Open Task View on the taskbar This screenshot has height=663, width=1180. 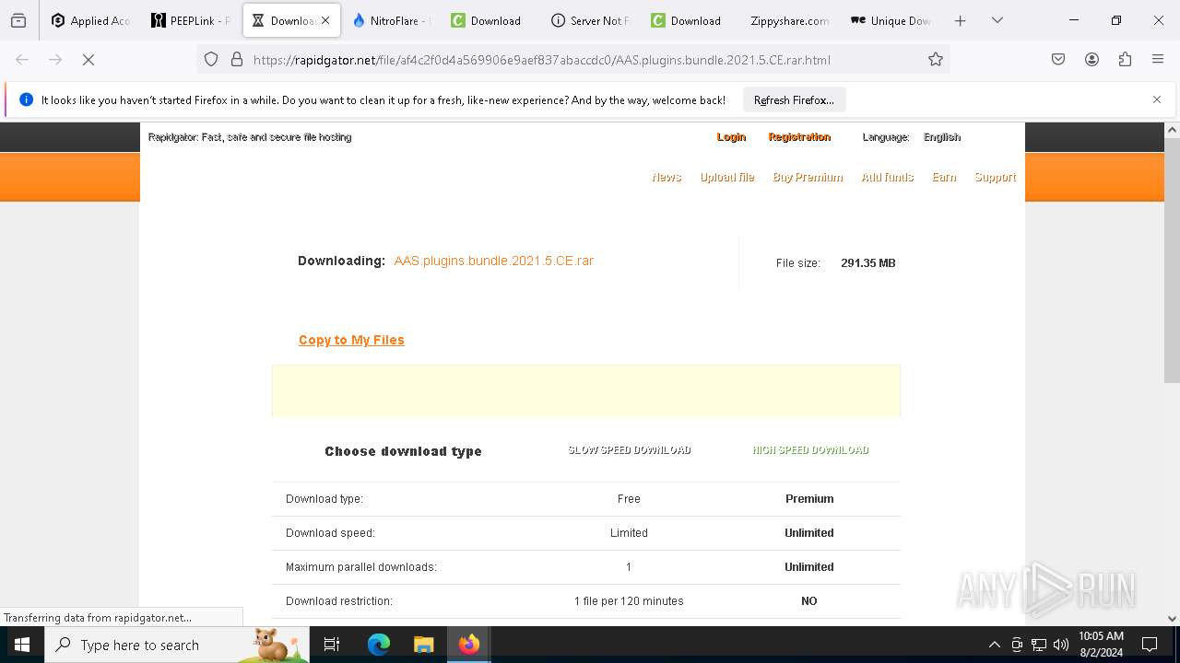(332, 645)
